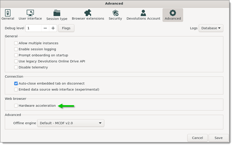The height and width of the screenshot is (146, 233).
Task: Switch to the User interface tab label
Action: click(30, 18)
